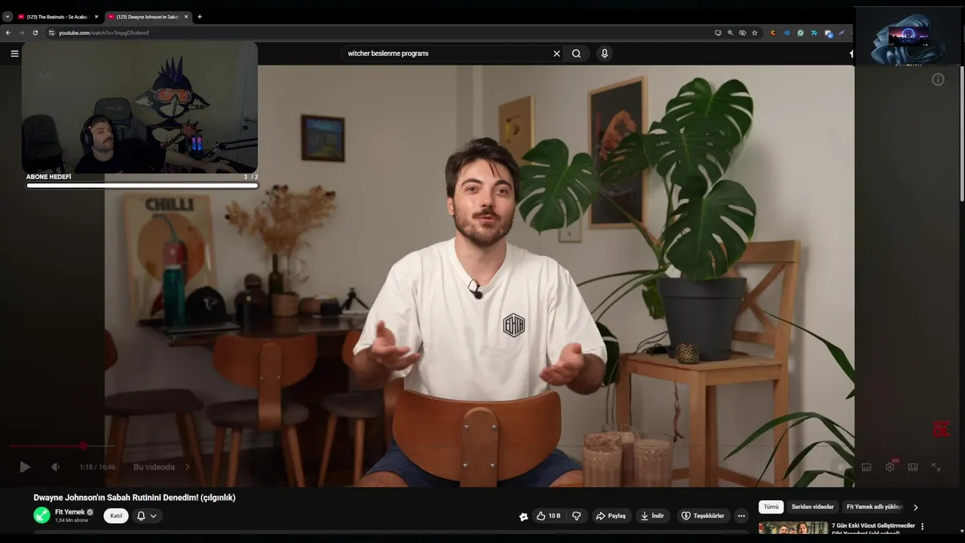
Task: Open the 'Fit Yemek' channel name link
Action: click(x=70, y=512)
